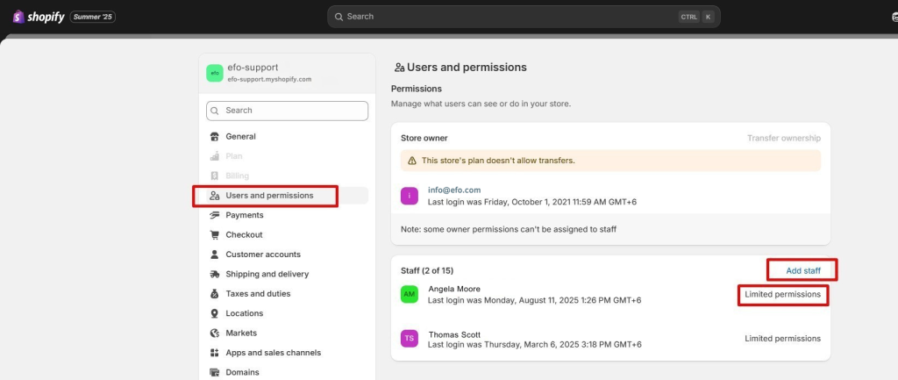Open the info@efo.com owner link

(454, 190)
